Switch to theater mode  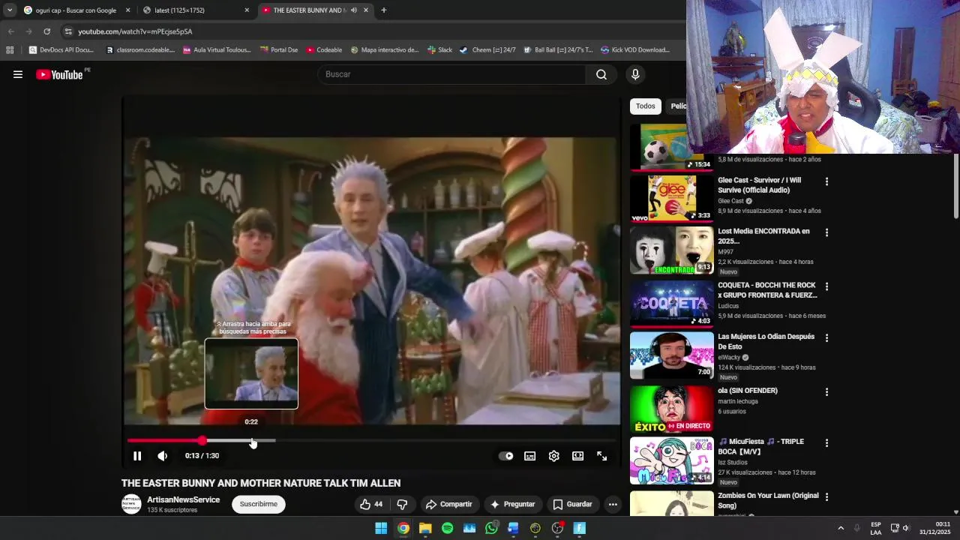578,456
